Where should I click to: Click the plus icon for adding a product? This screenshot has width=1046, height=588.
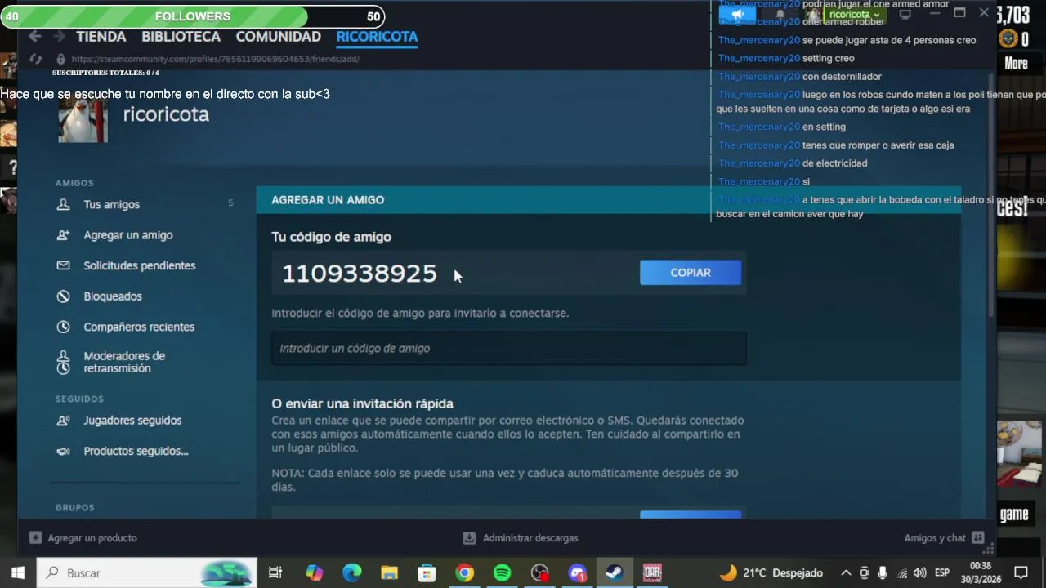(35, 538)
